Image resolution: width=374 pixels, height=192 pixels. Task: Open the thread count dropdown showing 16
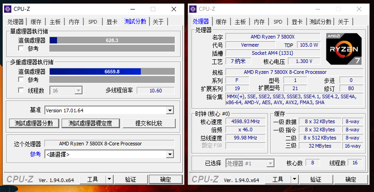coord(66,91)
